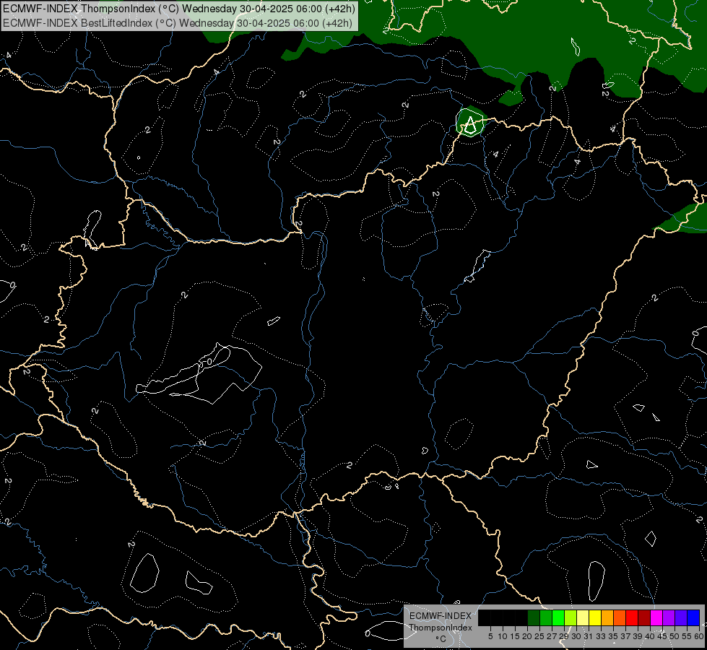
Task: Click the ThompsonIndex legend label
Action: click(x=441, y=628)
